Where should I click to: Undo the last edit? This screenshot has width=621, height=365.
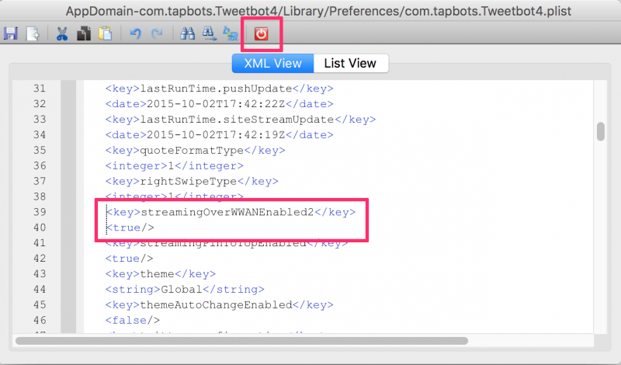(135, 33)
